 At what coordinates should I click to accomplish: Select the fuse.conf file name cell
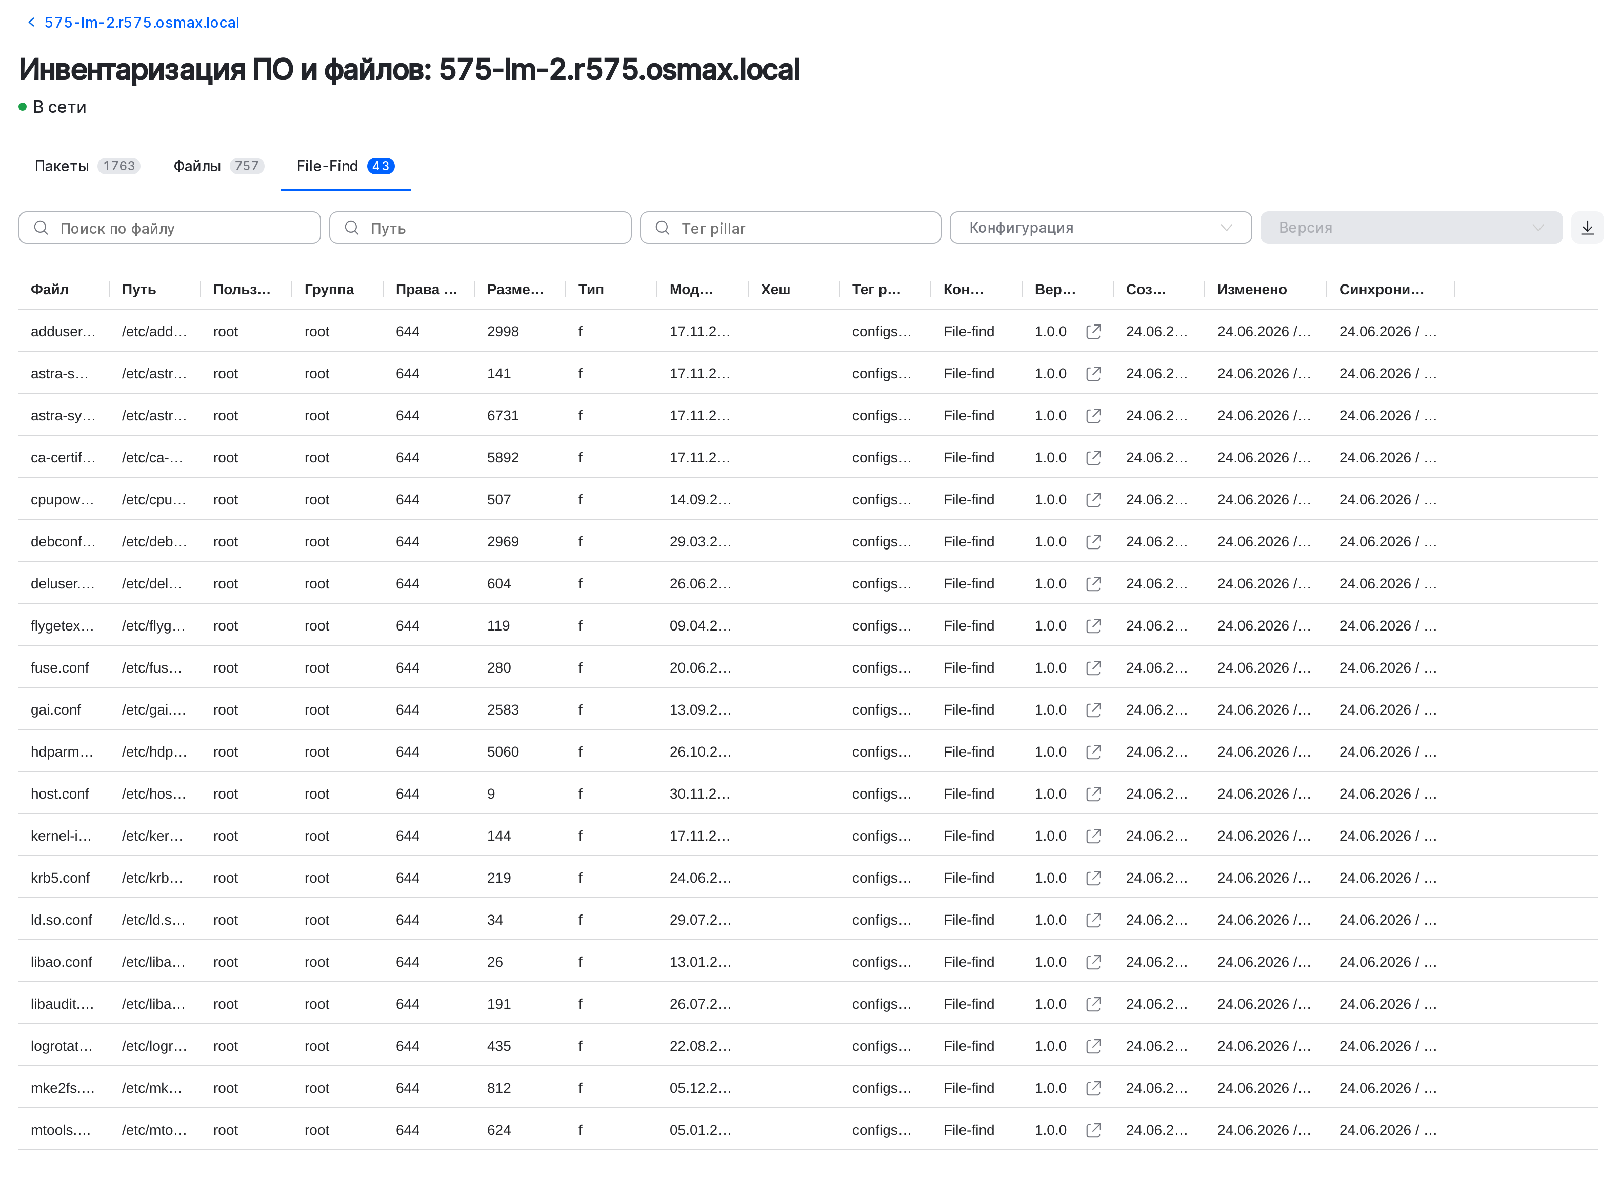(x=60, y=668)
